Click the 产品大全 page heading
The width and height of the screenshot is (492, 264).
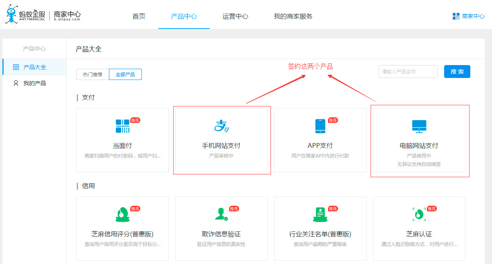pyautogui.click(x=88, y=49)
